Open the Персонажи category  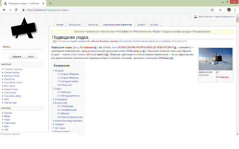point(10,123)
